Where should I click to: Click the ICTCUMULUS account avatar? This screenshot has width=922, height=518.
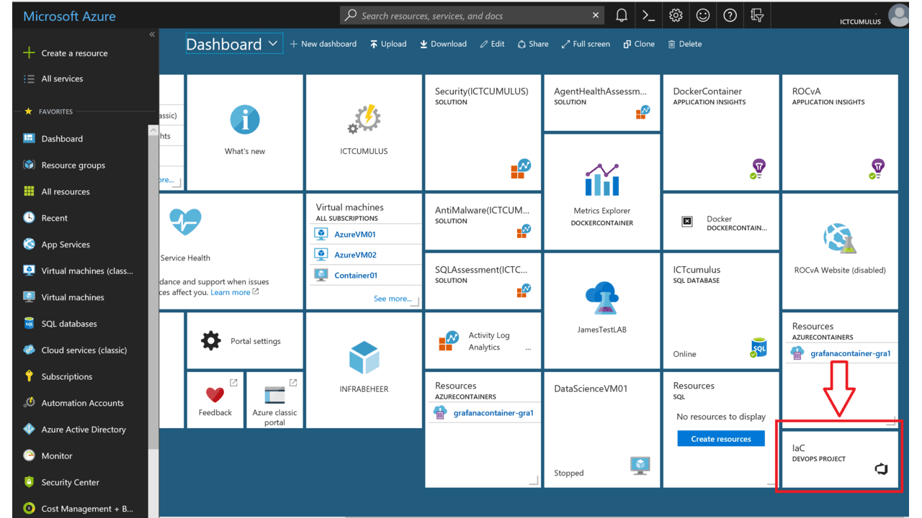tap(898, 15)
